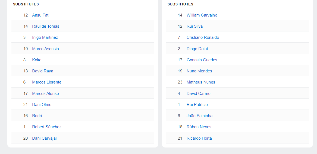Select João Palhinha in Portugal substitutes

tap(199, 116)
